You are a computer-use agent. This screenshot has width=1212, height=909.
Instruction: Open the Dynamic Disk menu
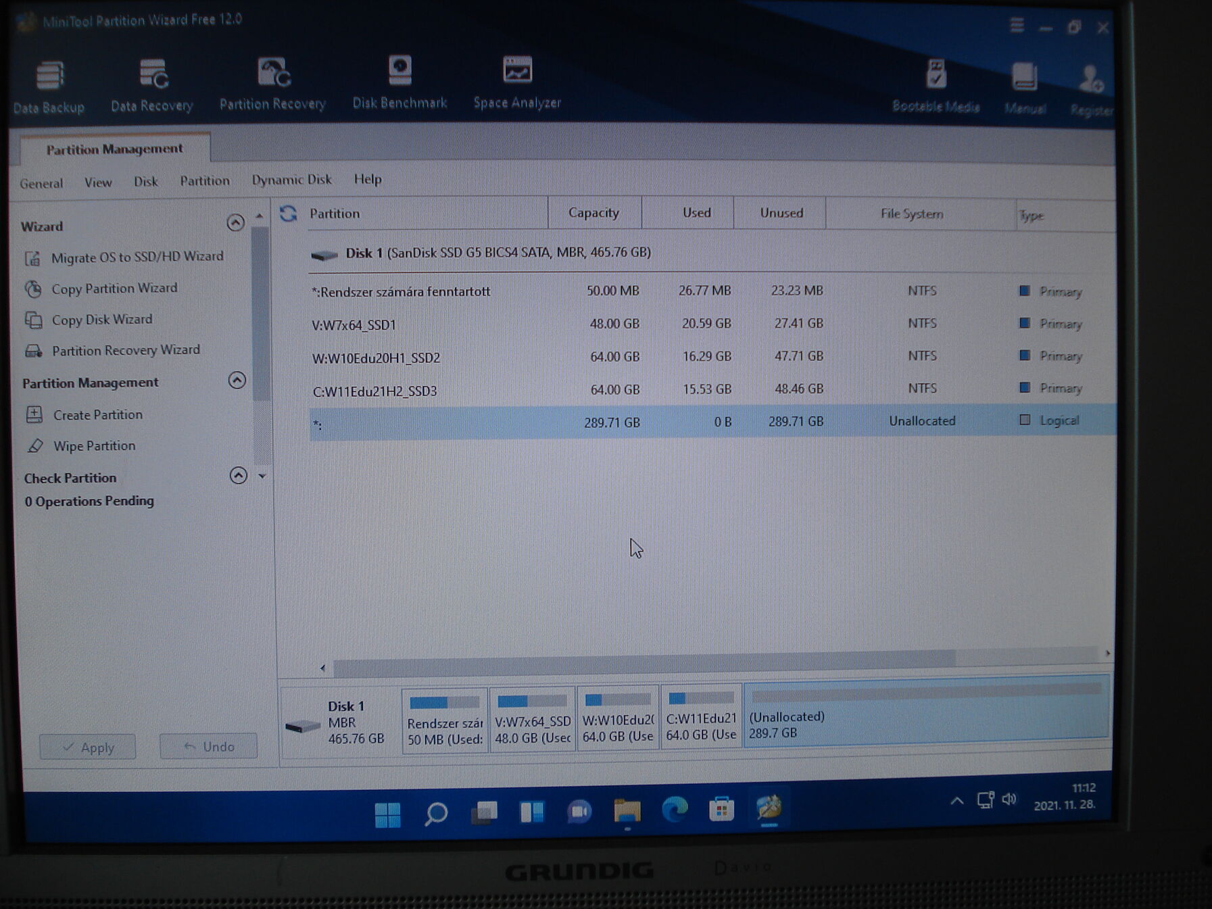[291, 180]
